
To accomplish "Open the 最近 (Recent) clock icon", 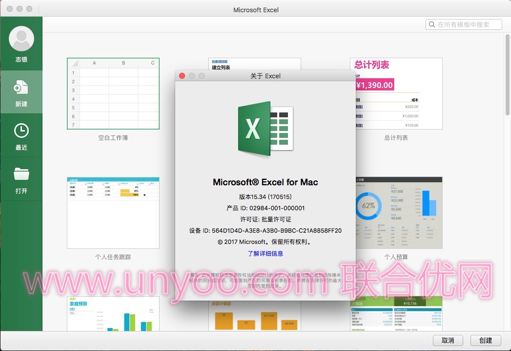I will pos(21,131).
